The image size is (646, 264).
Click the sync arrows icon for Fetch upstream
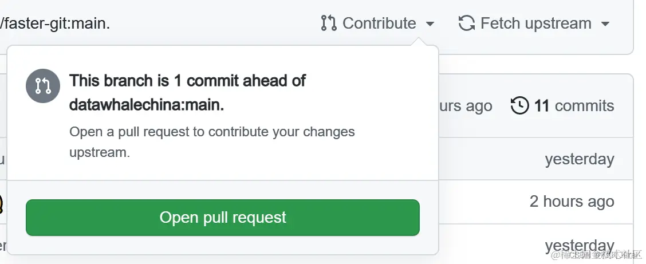pos(467,23)
